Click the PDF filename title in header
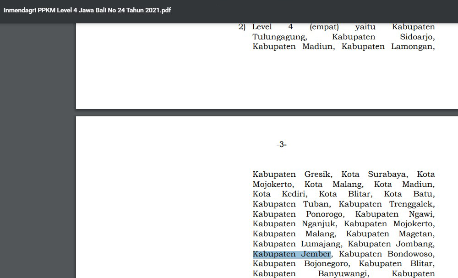The height and width of the screenshot is (278, 458). pos(87,10)
